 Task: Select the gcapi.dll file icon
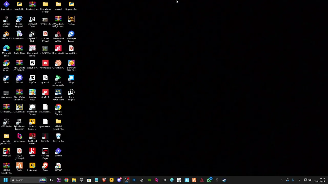pos(45,79)
